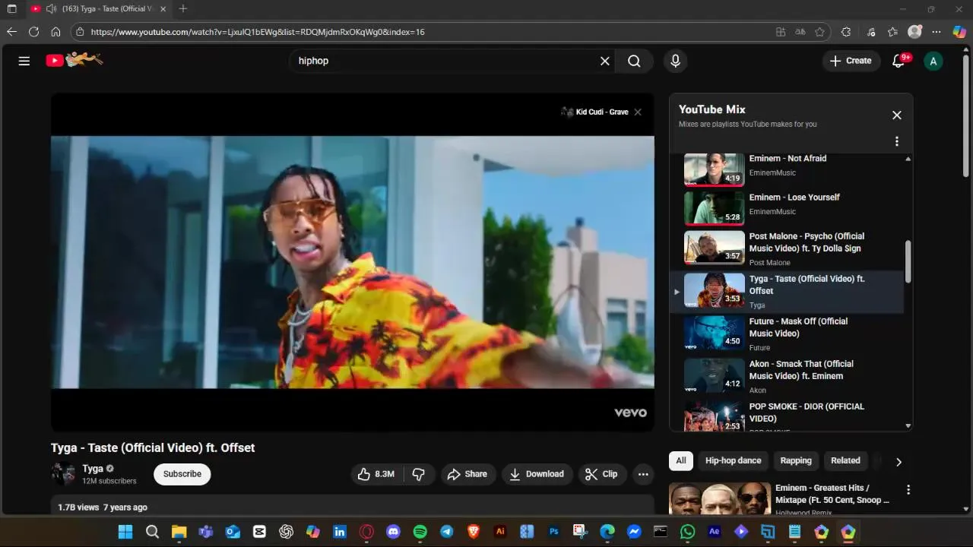Open Telegram from the taskbar
973x547 pixels.
[x=447, y=532]
